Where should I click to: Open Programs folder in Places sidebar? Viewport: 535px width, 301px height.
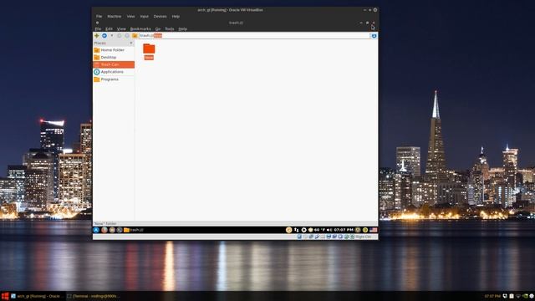(x=114, y=79)
